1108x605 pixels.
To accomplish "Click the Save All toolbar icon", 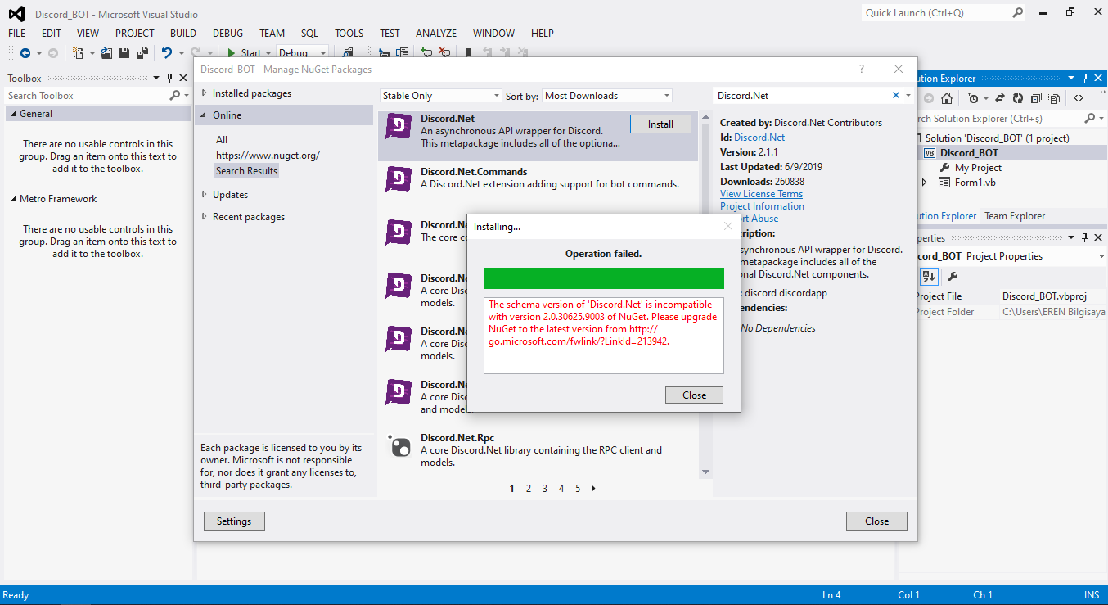I will click(142, 53).
